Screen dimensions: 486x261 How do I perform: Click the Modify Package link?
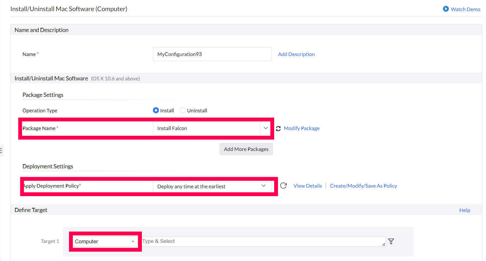[x=301, y=128]
